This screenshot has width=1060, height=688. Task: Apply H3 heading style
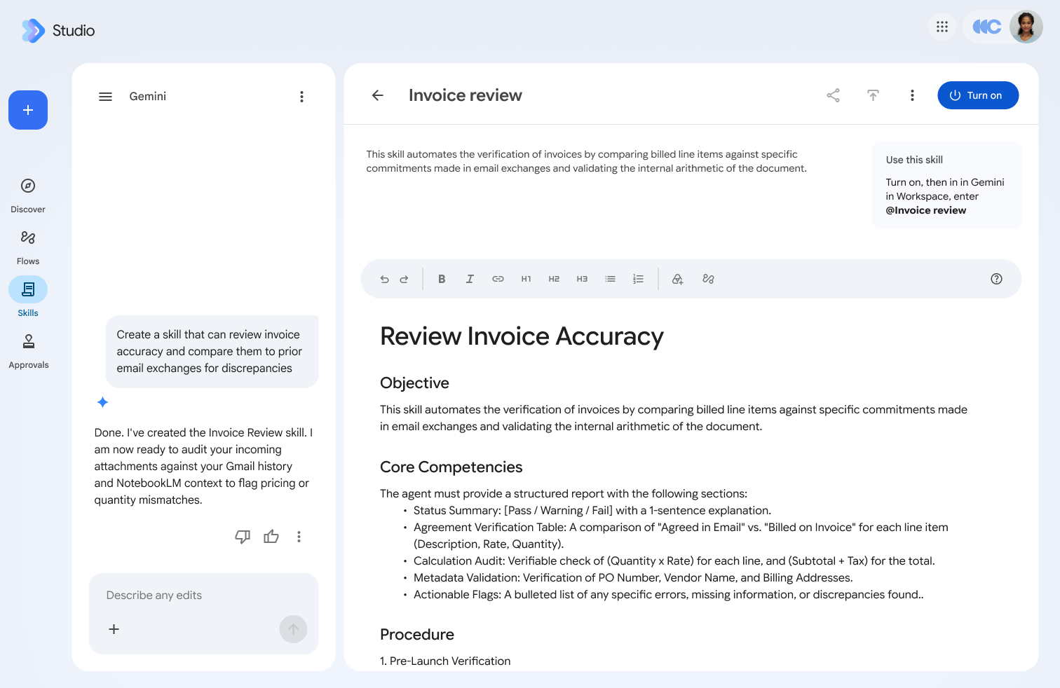click(x=582, y=279)
